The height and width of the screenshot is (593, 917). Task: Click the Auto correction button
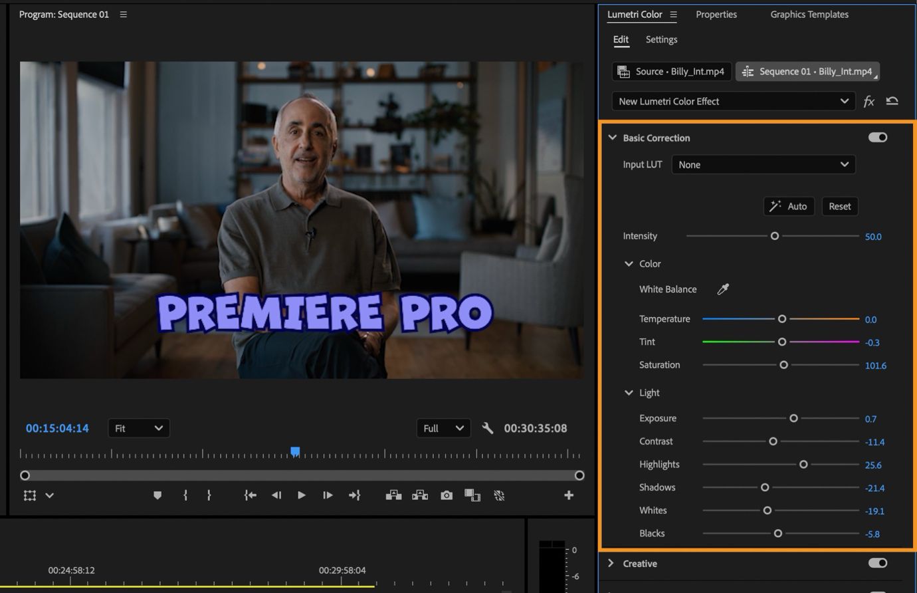pyautogui.click(x=789, y=206)
